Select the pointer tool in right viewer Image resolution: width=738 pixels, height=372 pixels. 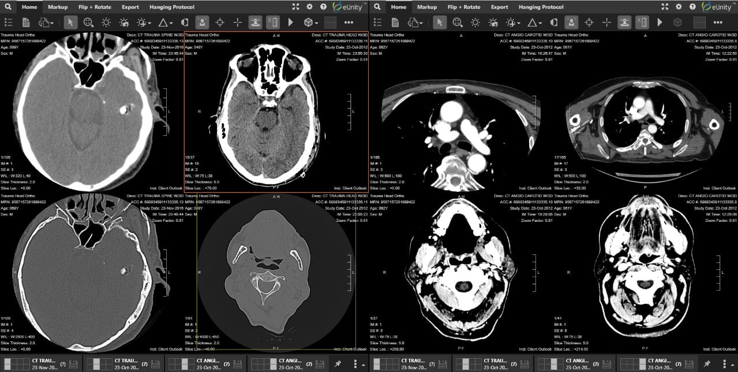440,23
